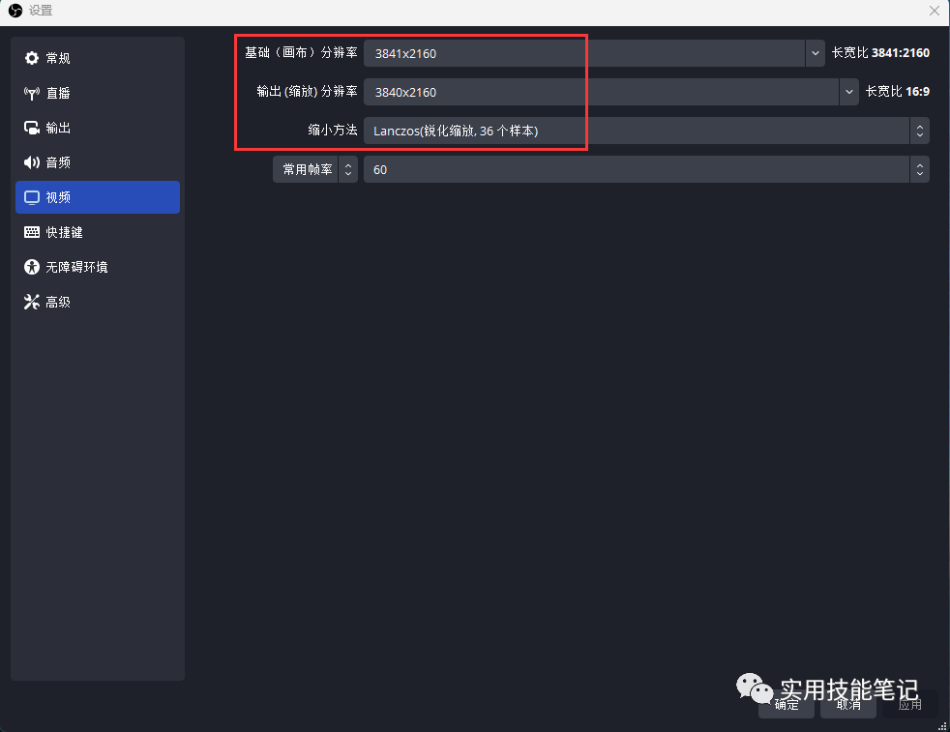Open the 缩小方法 Lanczos combo box

(x=646, y=131)
